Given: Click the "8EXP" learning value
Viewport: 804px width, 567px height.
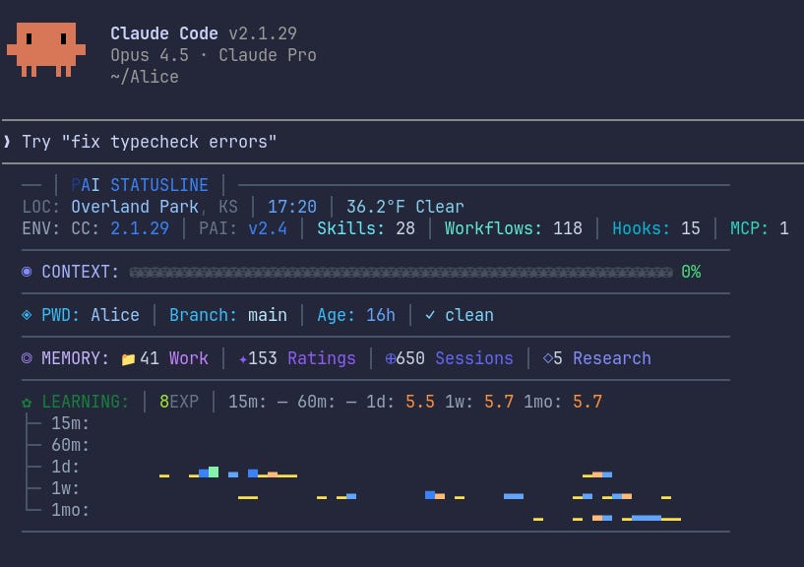Looking at the screenshot, I should point(179,402).
